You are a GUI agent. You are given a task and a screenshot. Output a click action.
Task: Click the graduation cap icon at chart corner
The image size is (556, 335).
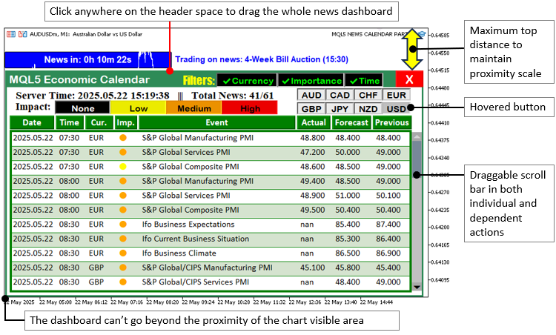[x=422, y=34]
